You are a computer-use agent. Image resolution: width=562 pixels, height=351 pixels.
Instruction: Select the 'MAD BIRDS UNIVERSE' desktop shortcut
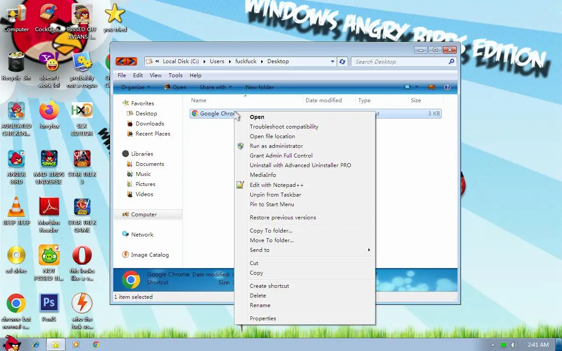point(49,166)
